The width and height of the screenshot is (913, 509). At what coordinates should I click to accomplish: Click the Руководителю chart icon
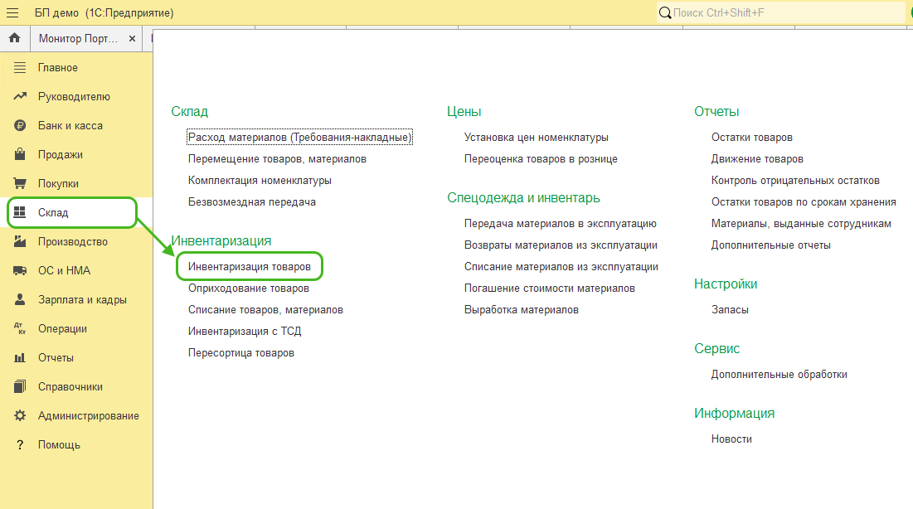click(20, 97)
